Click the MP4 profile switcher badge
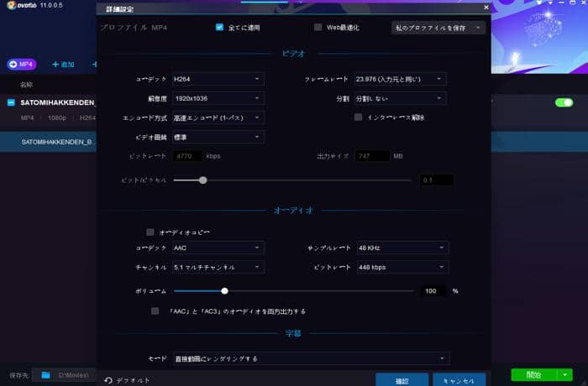Screen dimensions: 588x386 [23, 64]
